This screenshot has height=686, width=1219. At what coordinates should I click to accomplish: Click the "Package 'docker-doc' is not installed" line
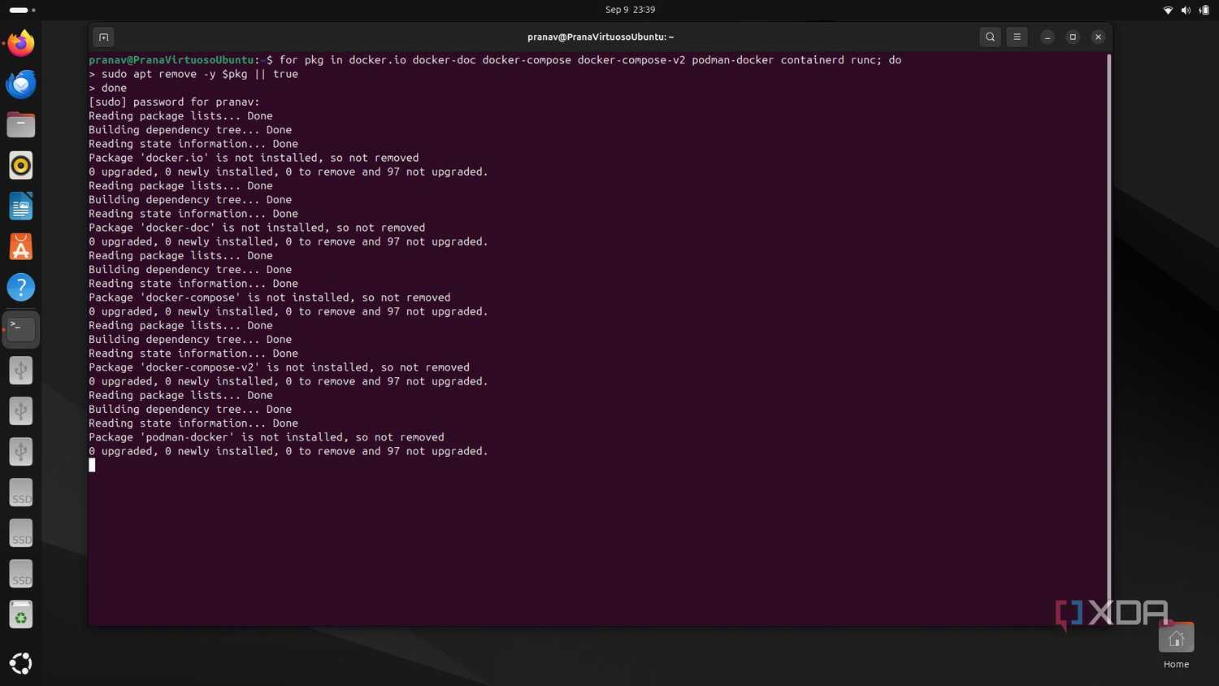257,228
